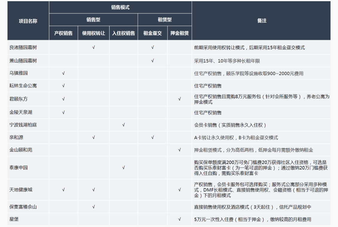Select the 金山颐和苑 project name cell
This screenshot has width=338, height=227.
(21, 150)
